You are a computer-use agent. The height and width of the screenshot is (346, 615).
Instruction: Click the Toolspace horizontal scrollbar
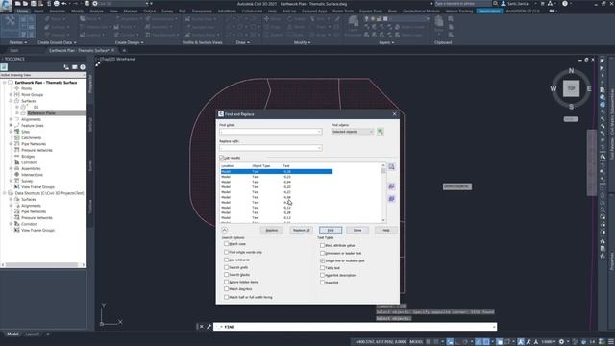click(x=43, y=265)
